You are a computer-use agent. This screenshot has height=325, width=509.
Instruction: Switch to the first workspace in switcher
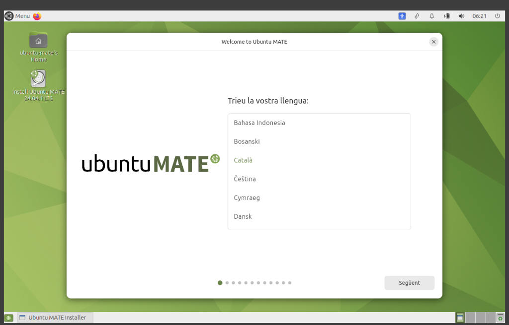point(460,318)
